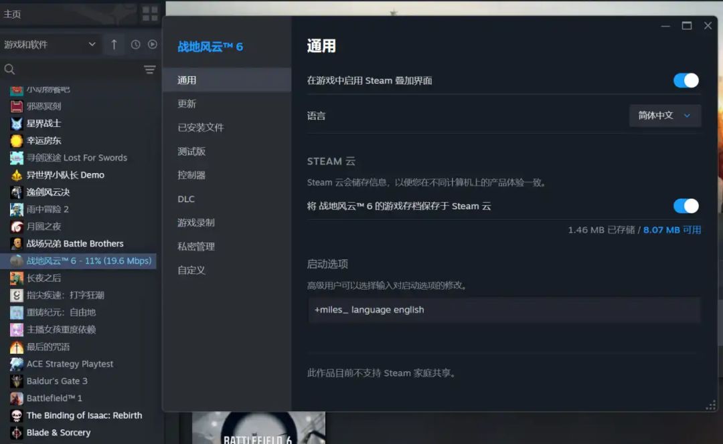Open the 更新 settings tab
This screenshot has width=723, height=444.
pos(227,104)
